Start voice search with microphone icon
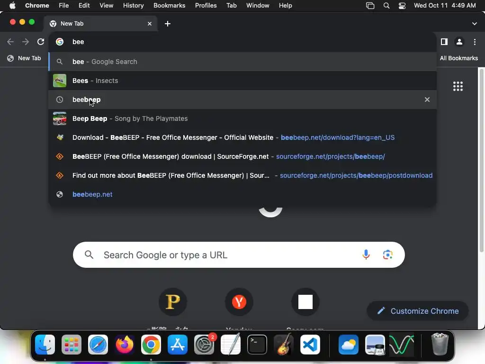Screen dimensions: 485x364 tap(366, 255)
